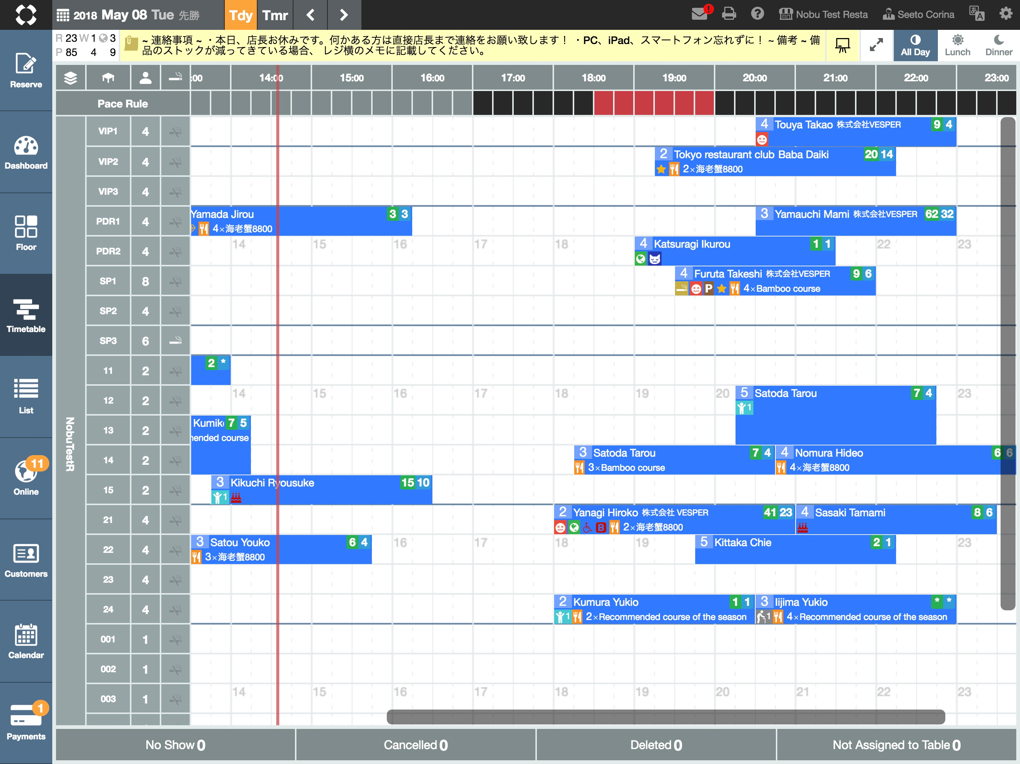The height and width of the screenshot is (764, 1020).
Task: Click the printer icon
Action: pos(728,14)
